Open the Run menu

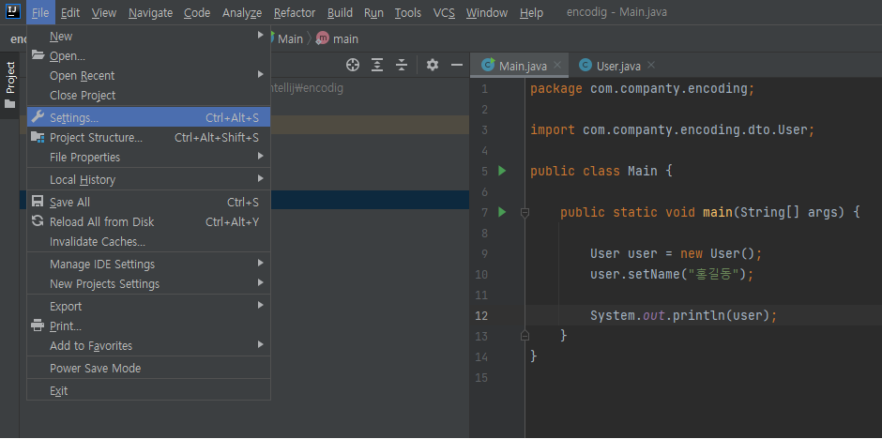pos(373,12)
